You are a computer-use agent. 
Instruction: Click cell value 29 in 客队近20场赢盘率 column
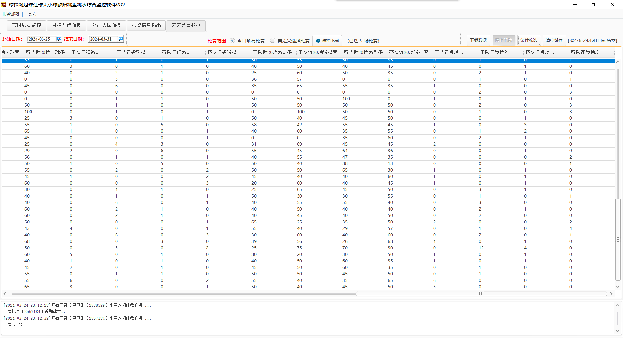point(345,228)
